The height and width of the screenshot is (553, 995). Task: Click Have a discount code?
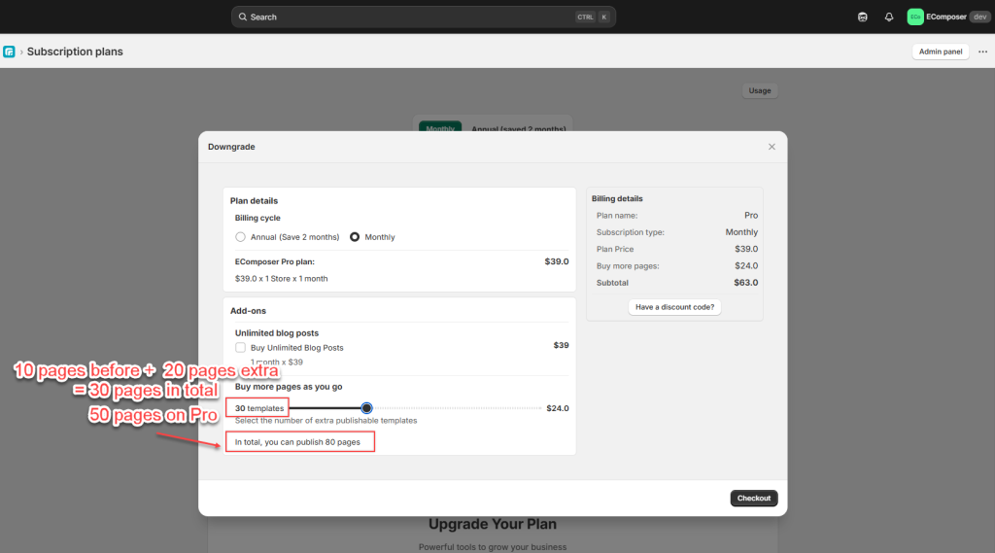674,307
